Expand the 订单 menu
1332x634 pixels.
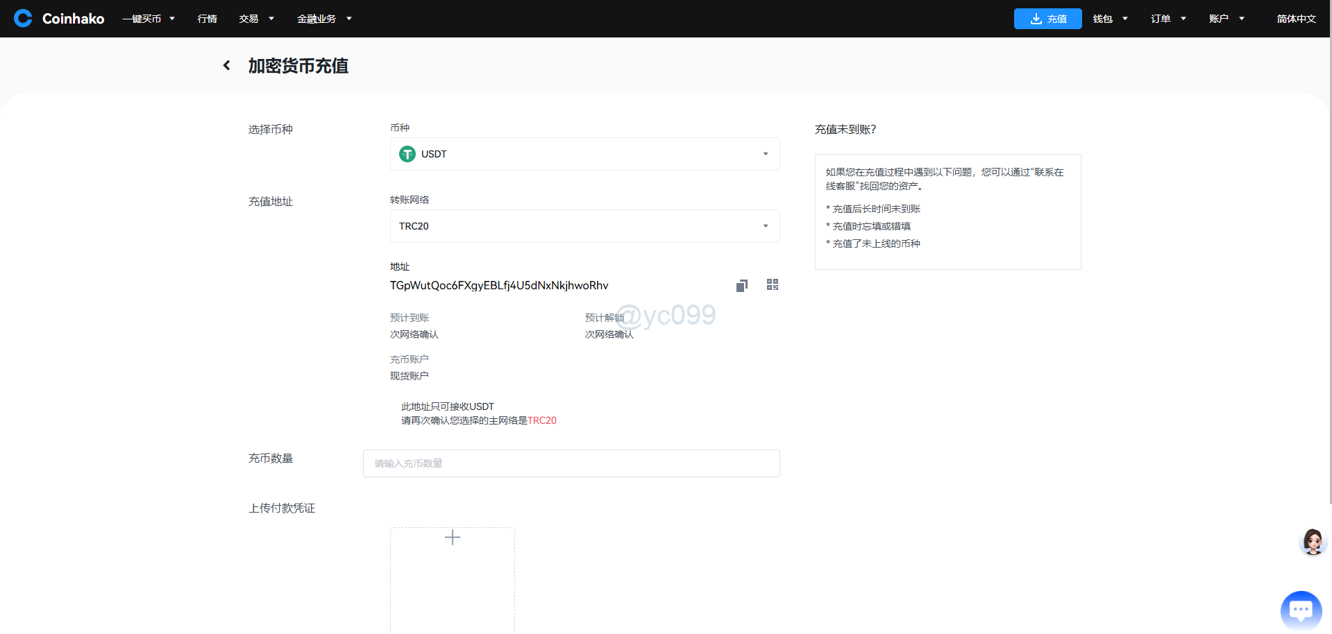pyautogui.click(x=1167, y=19)
